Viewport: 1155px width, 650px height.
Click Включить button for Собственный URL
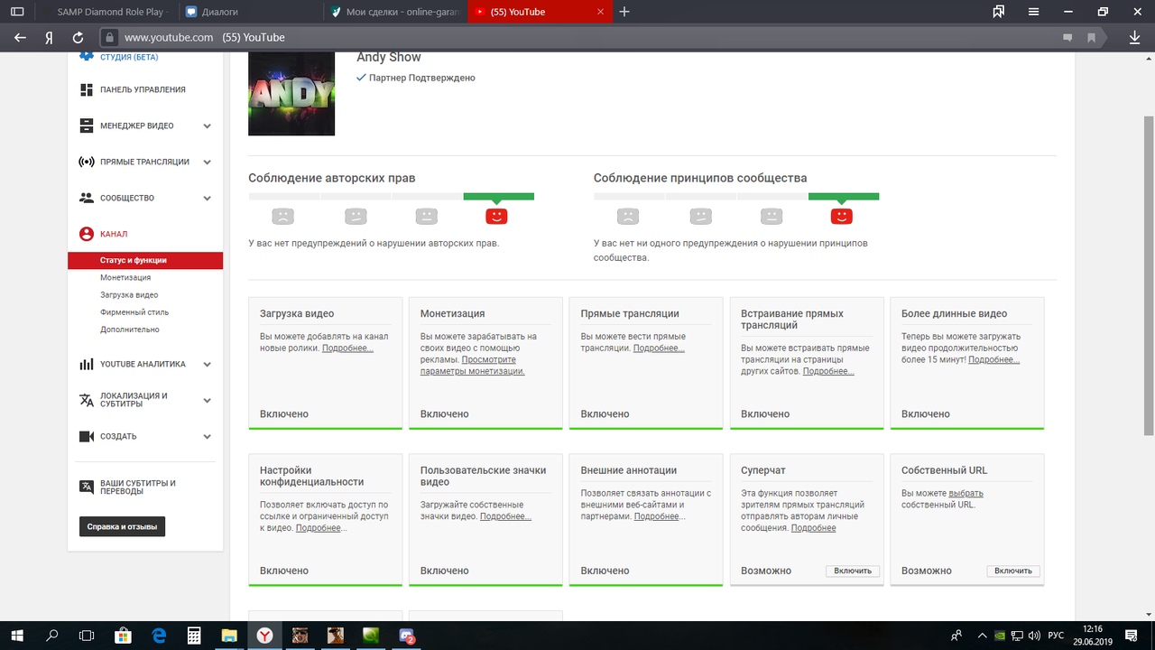[x=1013, y=571]
